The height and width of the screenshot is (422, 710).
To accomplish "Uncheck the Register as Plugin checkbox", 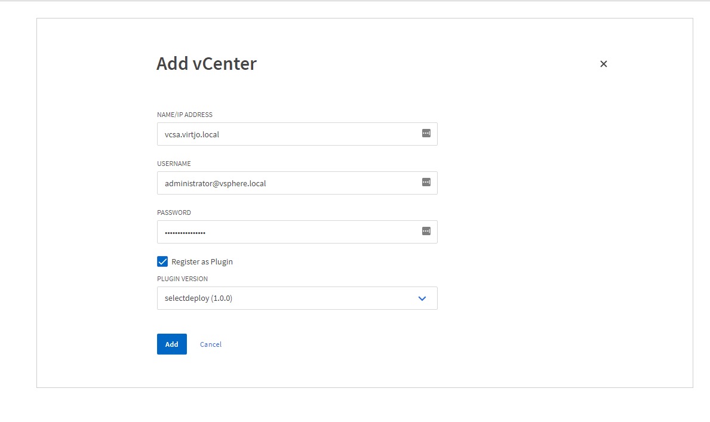I will click(x=162, y=261).
